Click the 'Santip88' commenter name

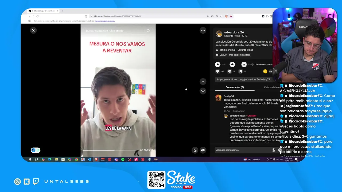229,96
